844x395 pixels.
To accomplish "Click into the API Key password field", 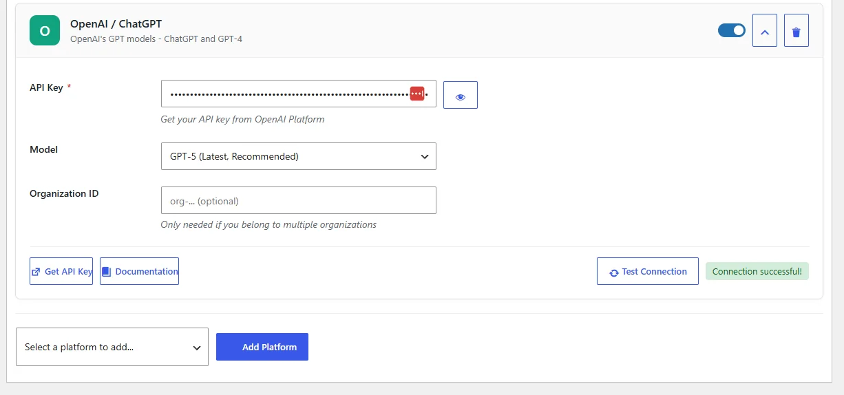I will pyautogui.click(x=299, y=94).
